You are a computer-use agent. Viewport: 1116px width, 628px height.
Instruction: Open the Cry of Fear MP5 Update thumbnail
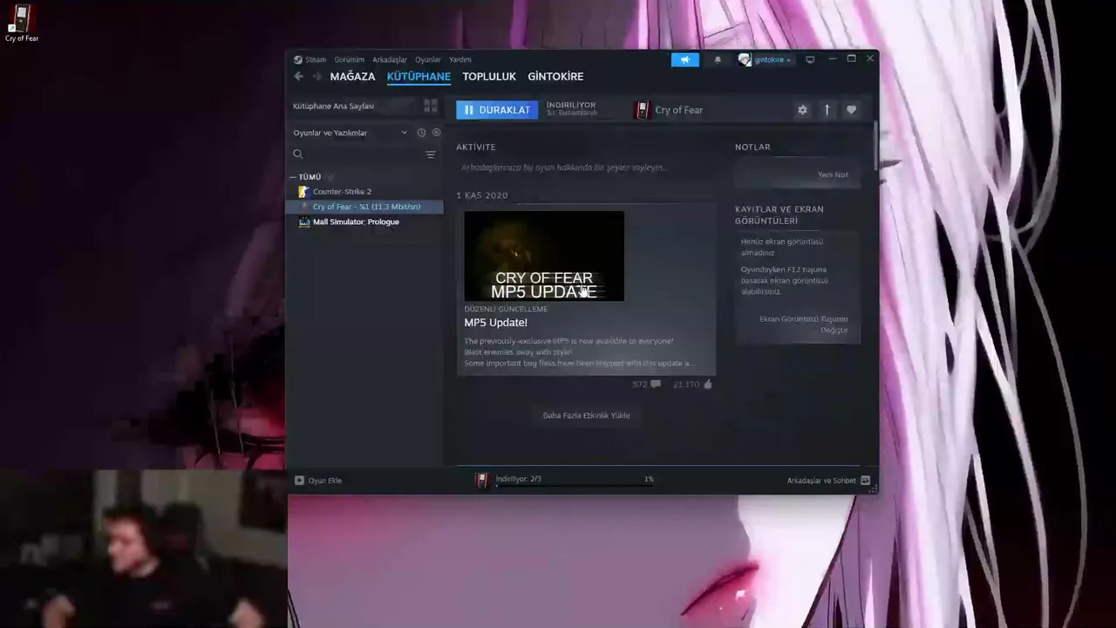[544, 256]
